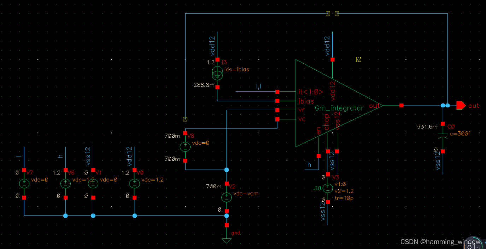
Task: Click the l,l wire label
Action: [x=259, y=87]
